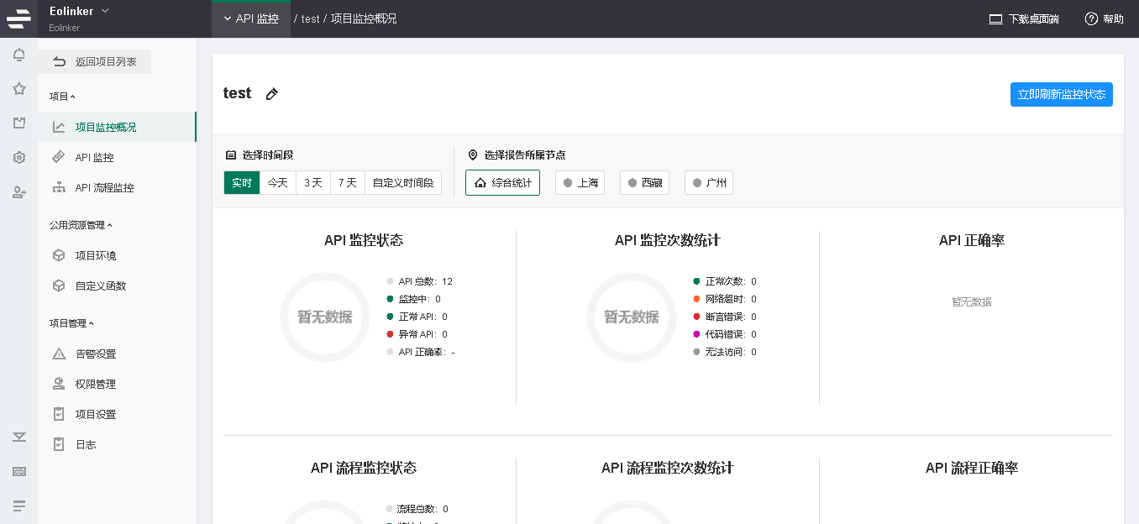Click the Eolinker logo icon at top left
1139x524 pixels.
click(x=18, y=18)
